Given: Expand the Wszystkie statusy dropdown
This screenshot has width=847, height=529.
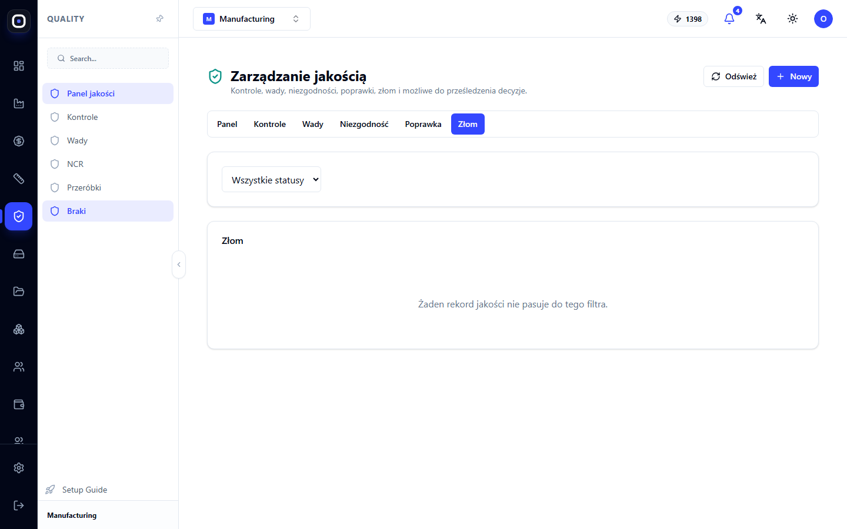Looking at the screenshot, I should 271,179.
